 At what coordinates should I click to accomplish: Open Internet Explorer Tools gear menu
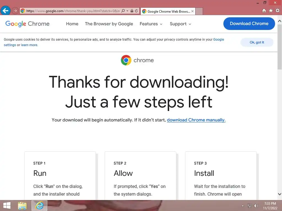(278, 11)
